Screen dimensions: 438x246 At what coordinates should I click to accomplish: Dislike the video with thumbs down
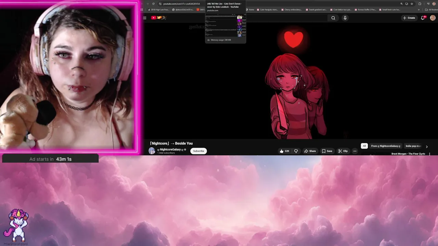(296, 151)
